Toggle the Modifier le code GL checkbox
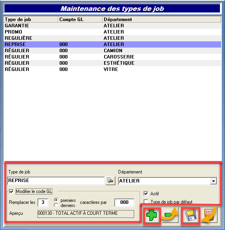Image resolution: width=225 pixels, height=230 pixels. [11, 191]
